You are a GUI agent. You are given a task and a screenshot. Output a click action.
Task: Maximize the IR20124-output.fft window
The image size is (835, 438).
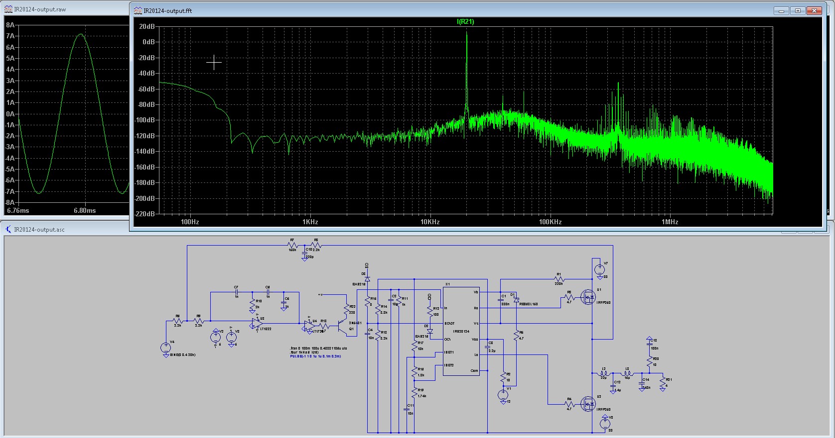click(x=798, y=10)
